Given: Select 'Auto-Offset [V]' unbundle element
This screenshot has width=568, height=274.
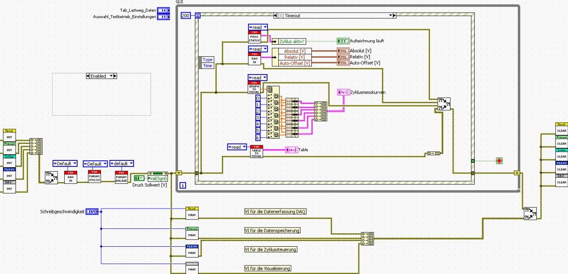Looking at the screenshot, I should click(x=294, y=63).
